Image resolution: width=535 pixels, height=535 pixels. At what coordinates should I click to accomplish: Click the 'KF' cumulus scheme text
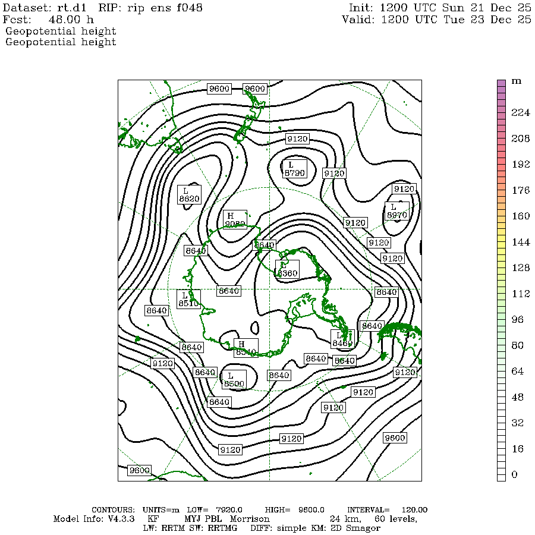[153, 519]
